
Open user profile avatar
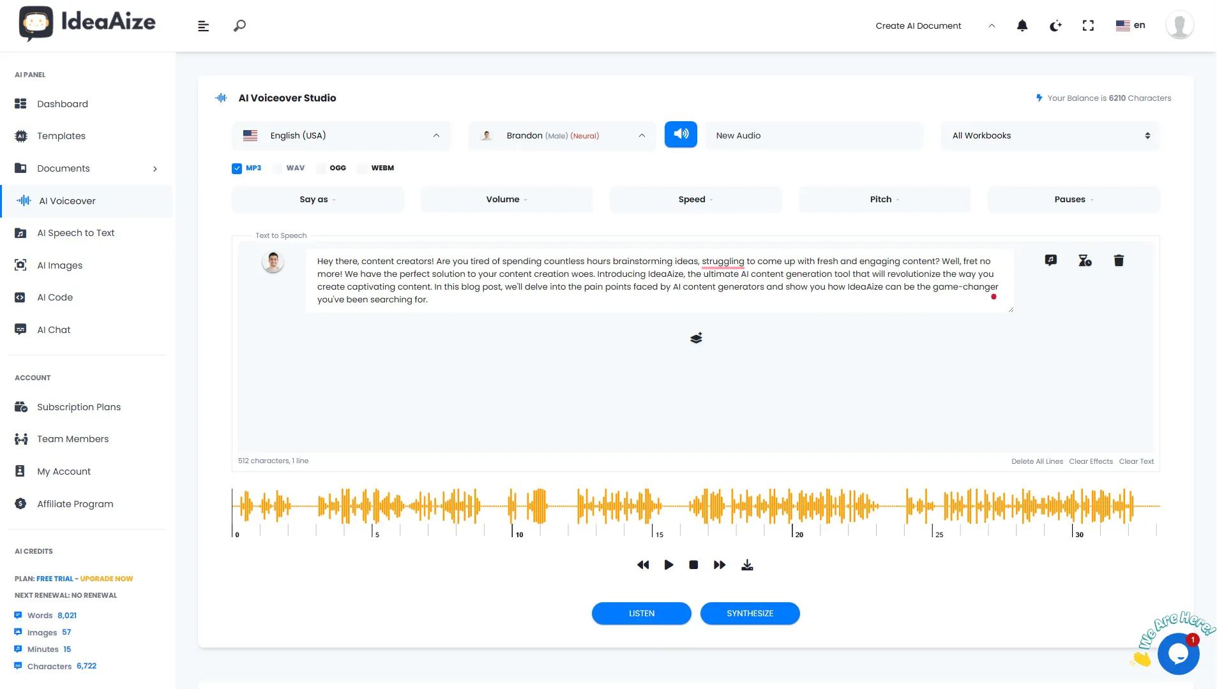(x=1179, y=26)
